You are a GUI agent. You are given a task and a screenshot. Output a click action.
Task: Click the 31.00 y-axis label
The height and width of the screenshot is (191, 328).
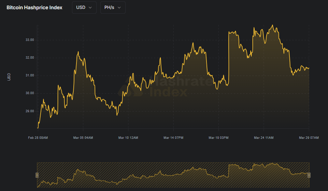pos(30,75)
